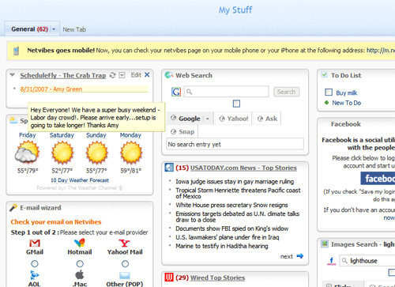Open the Saturday forecast link
This screenshot has width=395, height=287.
62,135
